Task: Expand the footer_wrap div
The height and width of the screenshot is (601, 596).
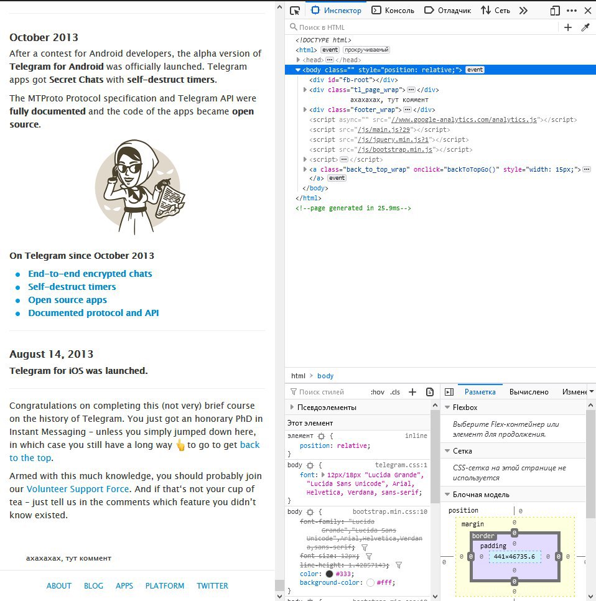Action: click(x=305, y=109)
